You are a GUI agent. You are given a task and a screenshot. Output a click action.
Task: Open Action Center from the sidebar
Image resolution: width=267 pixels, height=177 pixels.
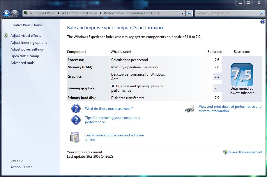pos(21,167)
